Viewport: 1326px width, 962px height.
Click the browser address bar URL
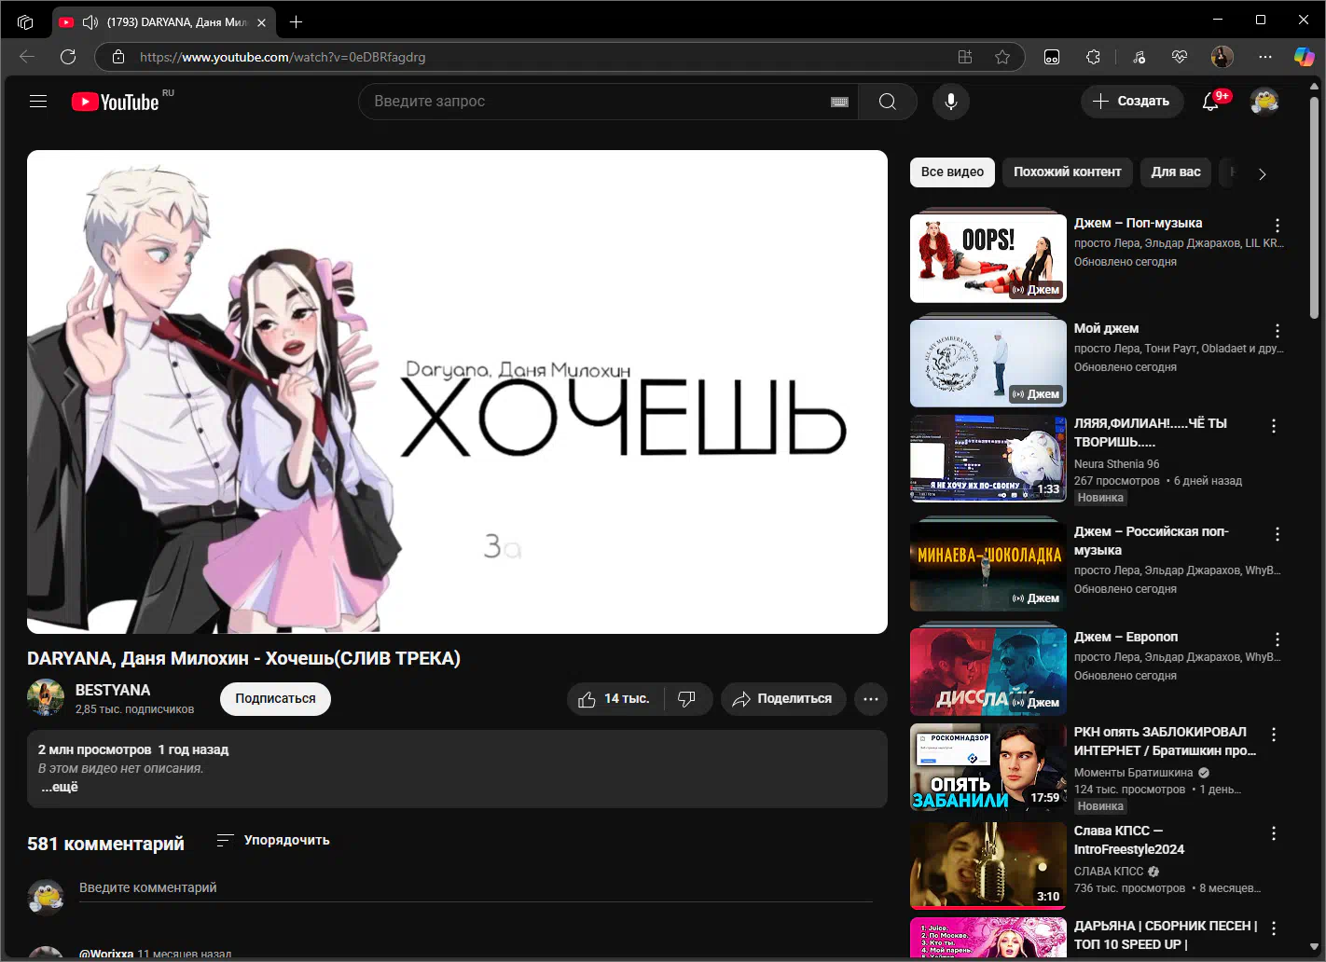(x=283, y=57)
